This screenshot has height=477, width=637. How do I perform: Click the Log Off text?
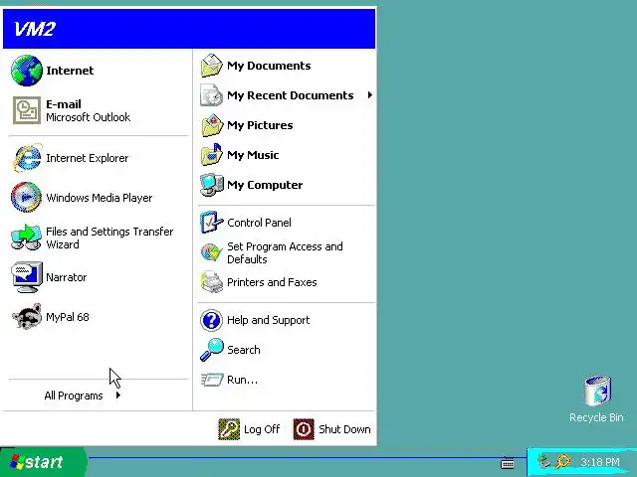coord(262,429)
